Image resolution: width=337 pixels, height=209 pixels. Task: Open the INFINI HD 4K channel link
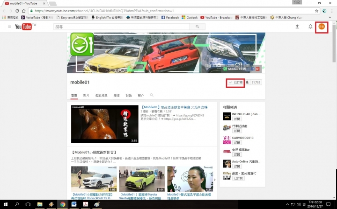click(246, 114)
